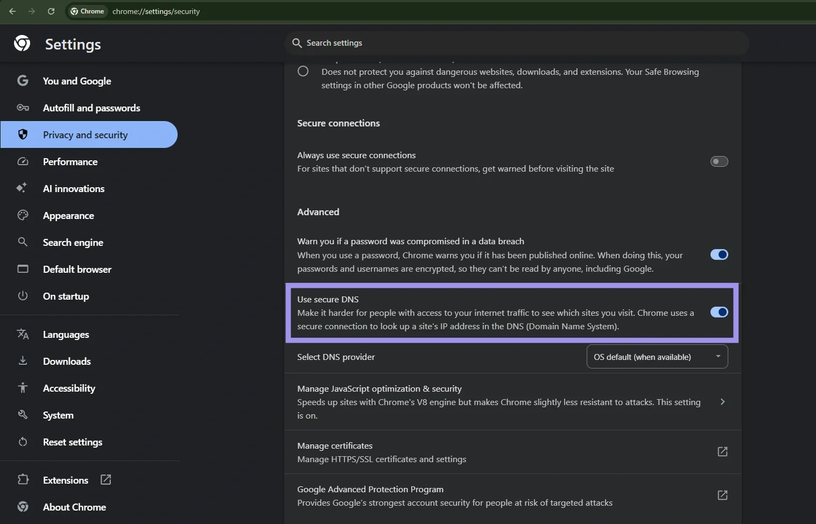Click the key icon for Autofill and passwords
Screen dimensions: 816x524
click(23, 108)
